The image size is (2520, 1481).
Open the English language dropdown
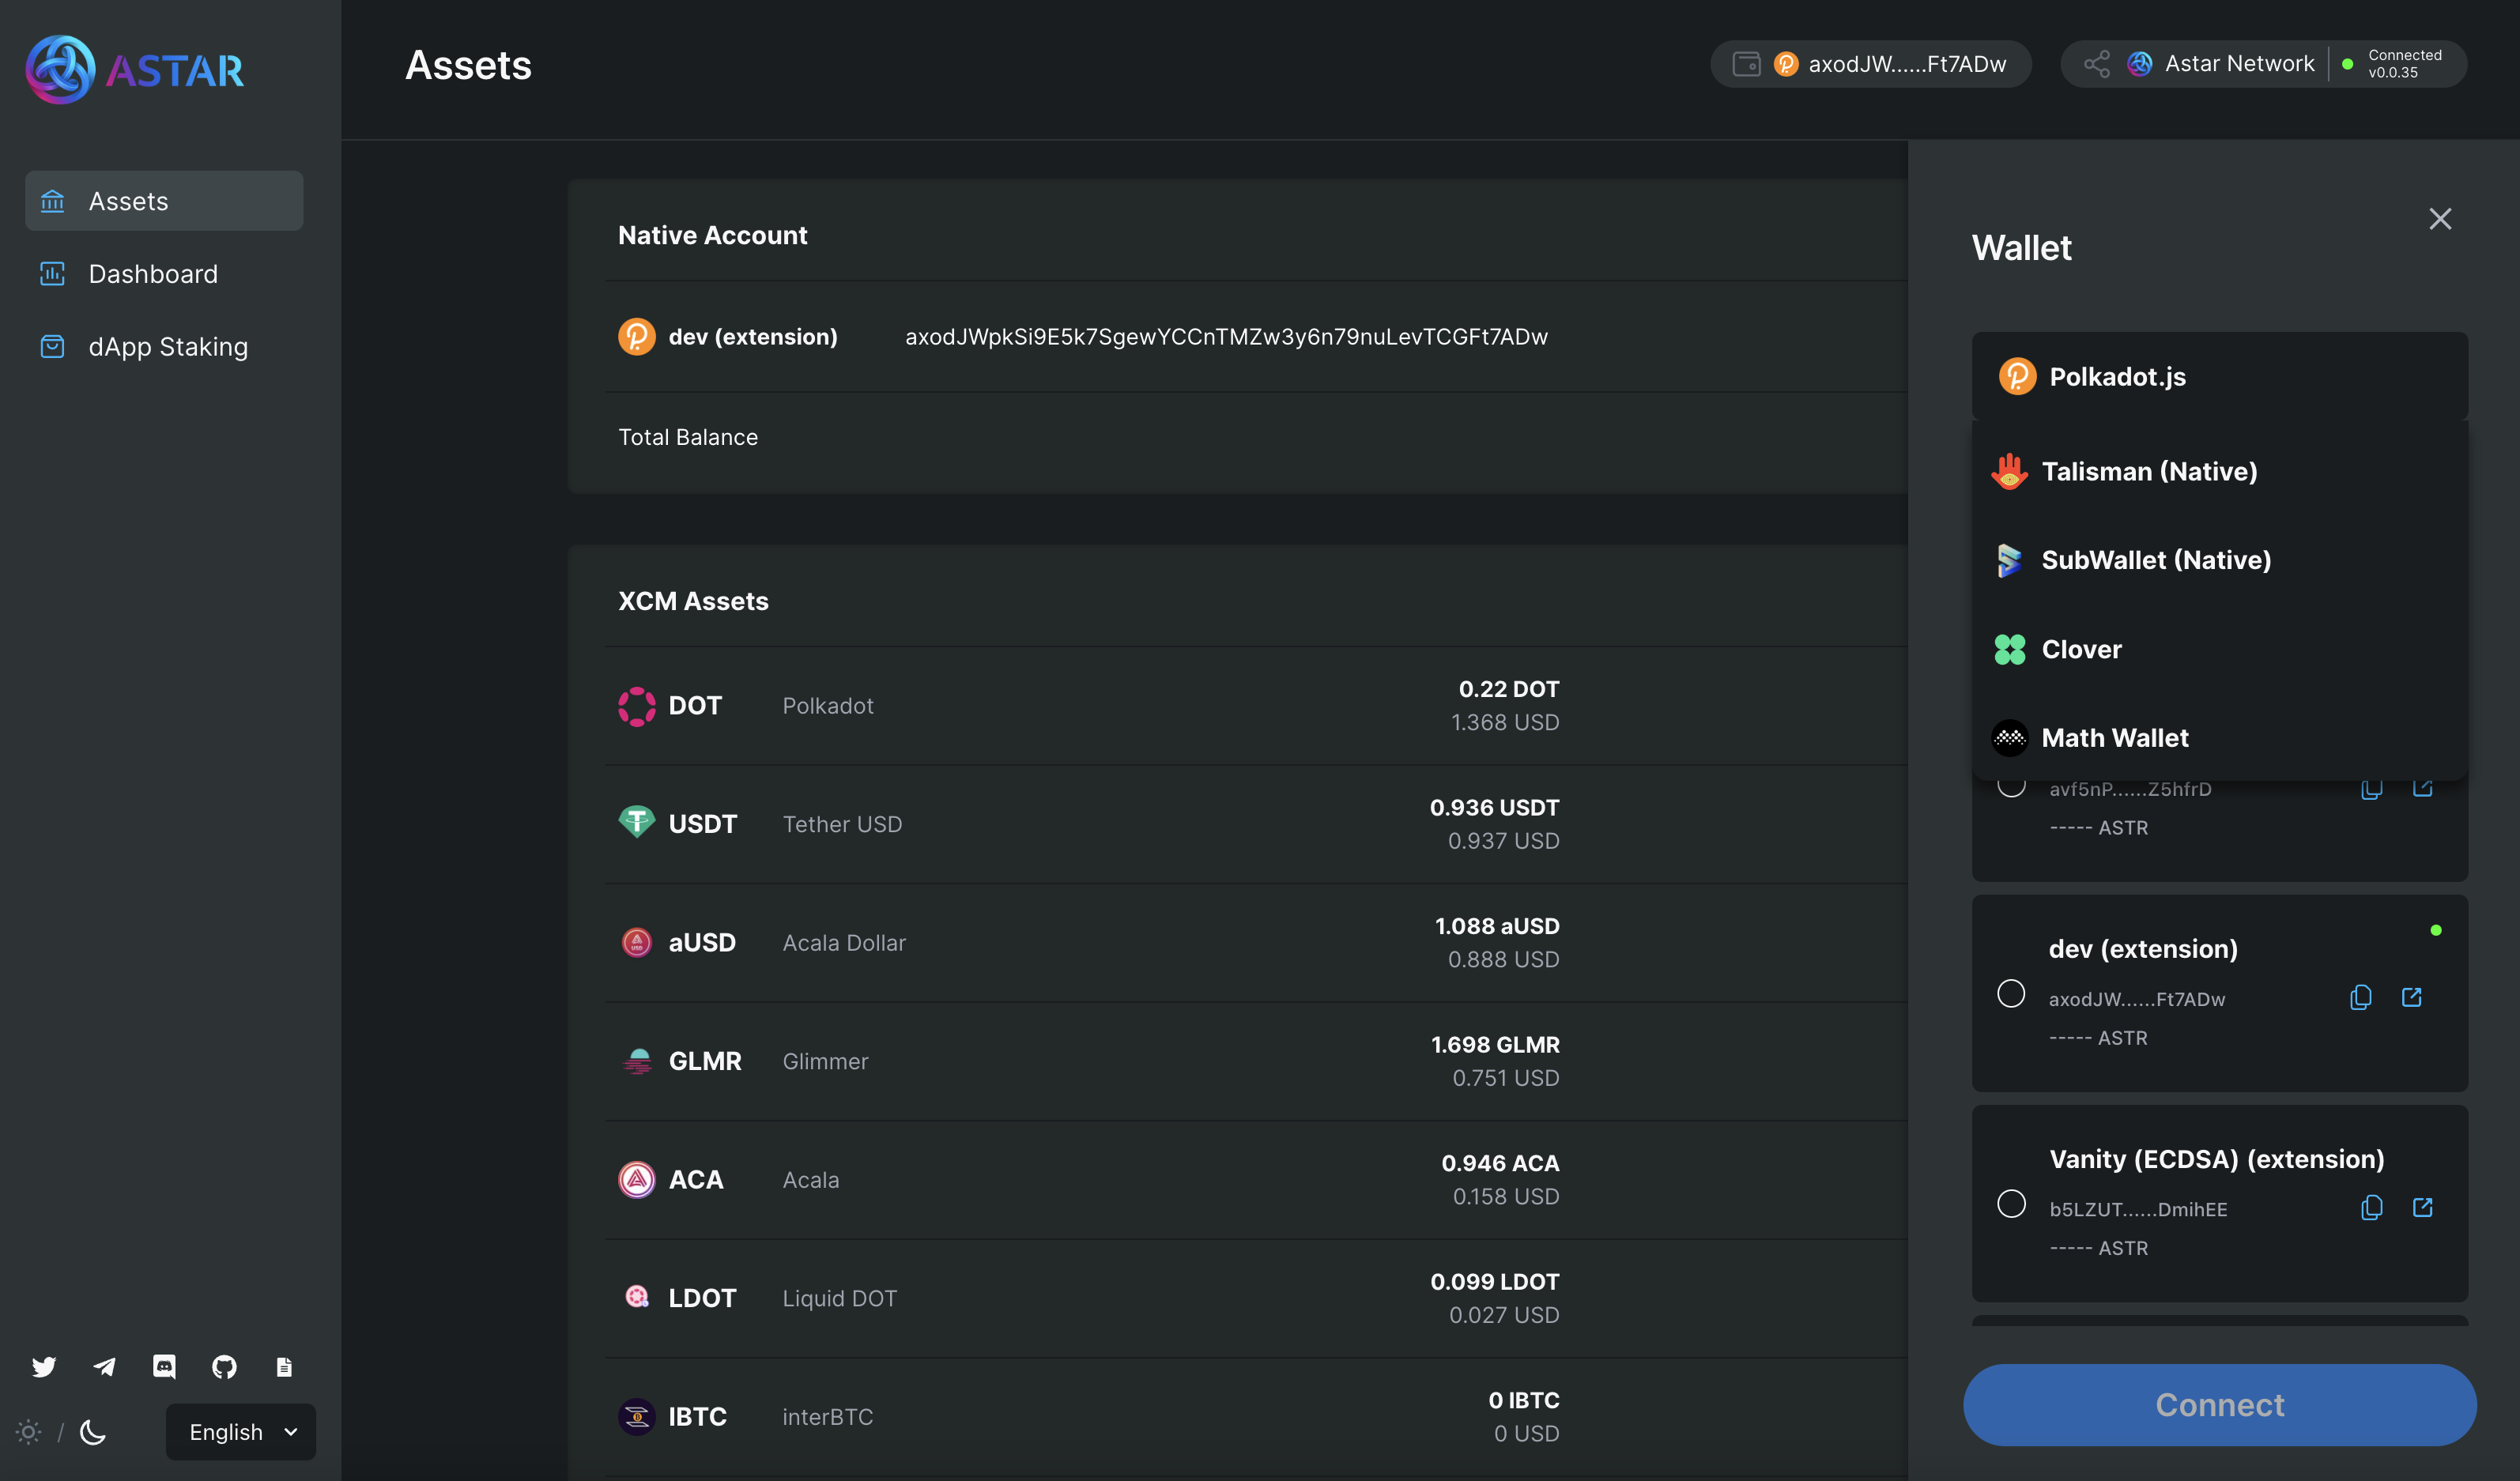click(241, 1432)
